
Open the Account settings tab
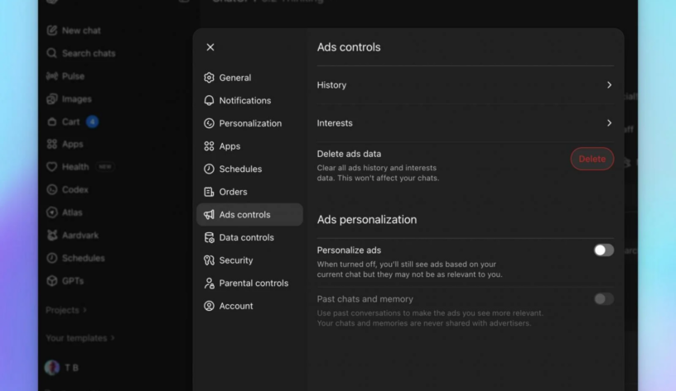[235, 306]
